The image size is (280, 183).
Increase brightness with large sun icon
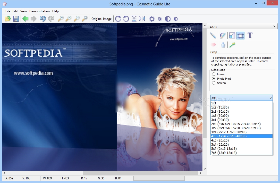(x=152, y=19)
